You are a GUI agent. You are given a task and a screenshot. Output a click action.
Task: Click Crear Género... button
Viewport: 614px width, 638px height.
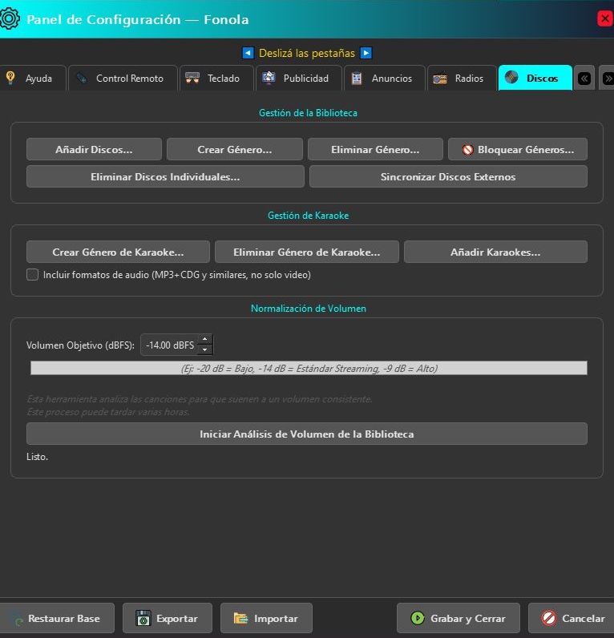pos(235,149)
